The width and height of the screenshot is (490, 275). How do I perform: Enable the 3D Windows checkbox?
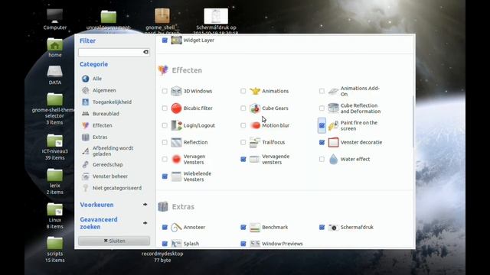coord(165,91)
